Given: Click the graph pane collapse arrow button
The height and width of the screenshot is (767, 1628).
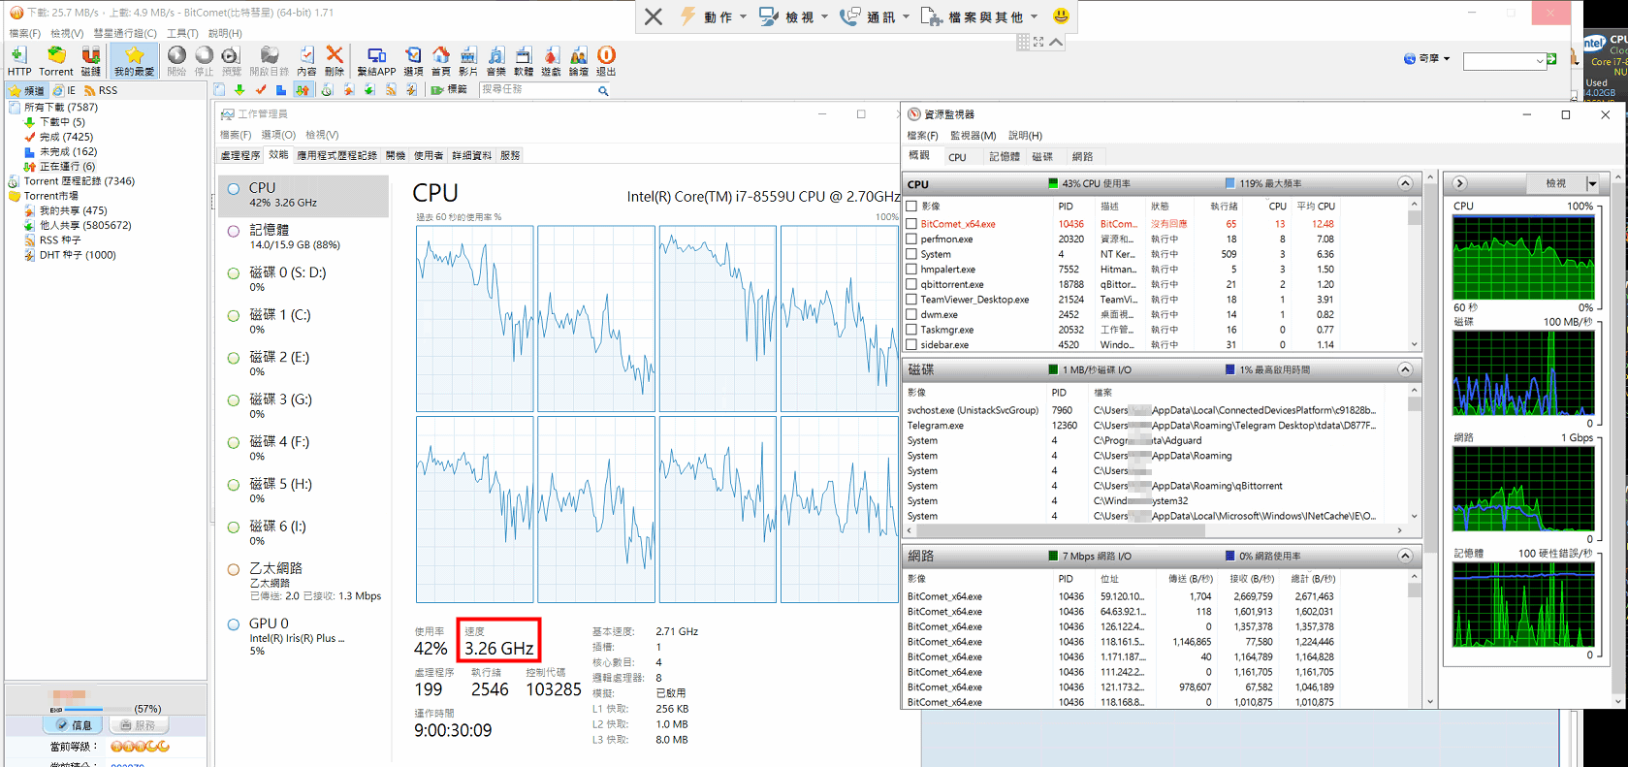Looking at the screenshot, I should tap(1459, 183).
